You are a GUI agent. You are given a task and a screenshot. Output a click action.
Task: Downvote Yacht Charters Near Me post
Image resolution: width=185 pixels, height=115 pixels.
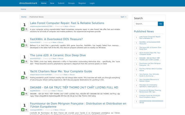pos(26,77)
